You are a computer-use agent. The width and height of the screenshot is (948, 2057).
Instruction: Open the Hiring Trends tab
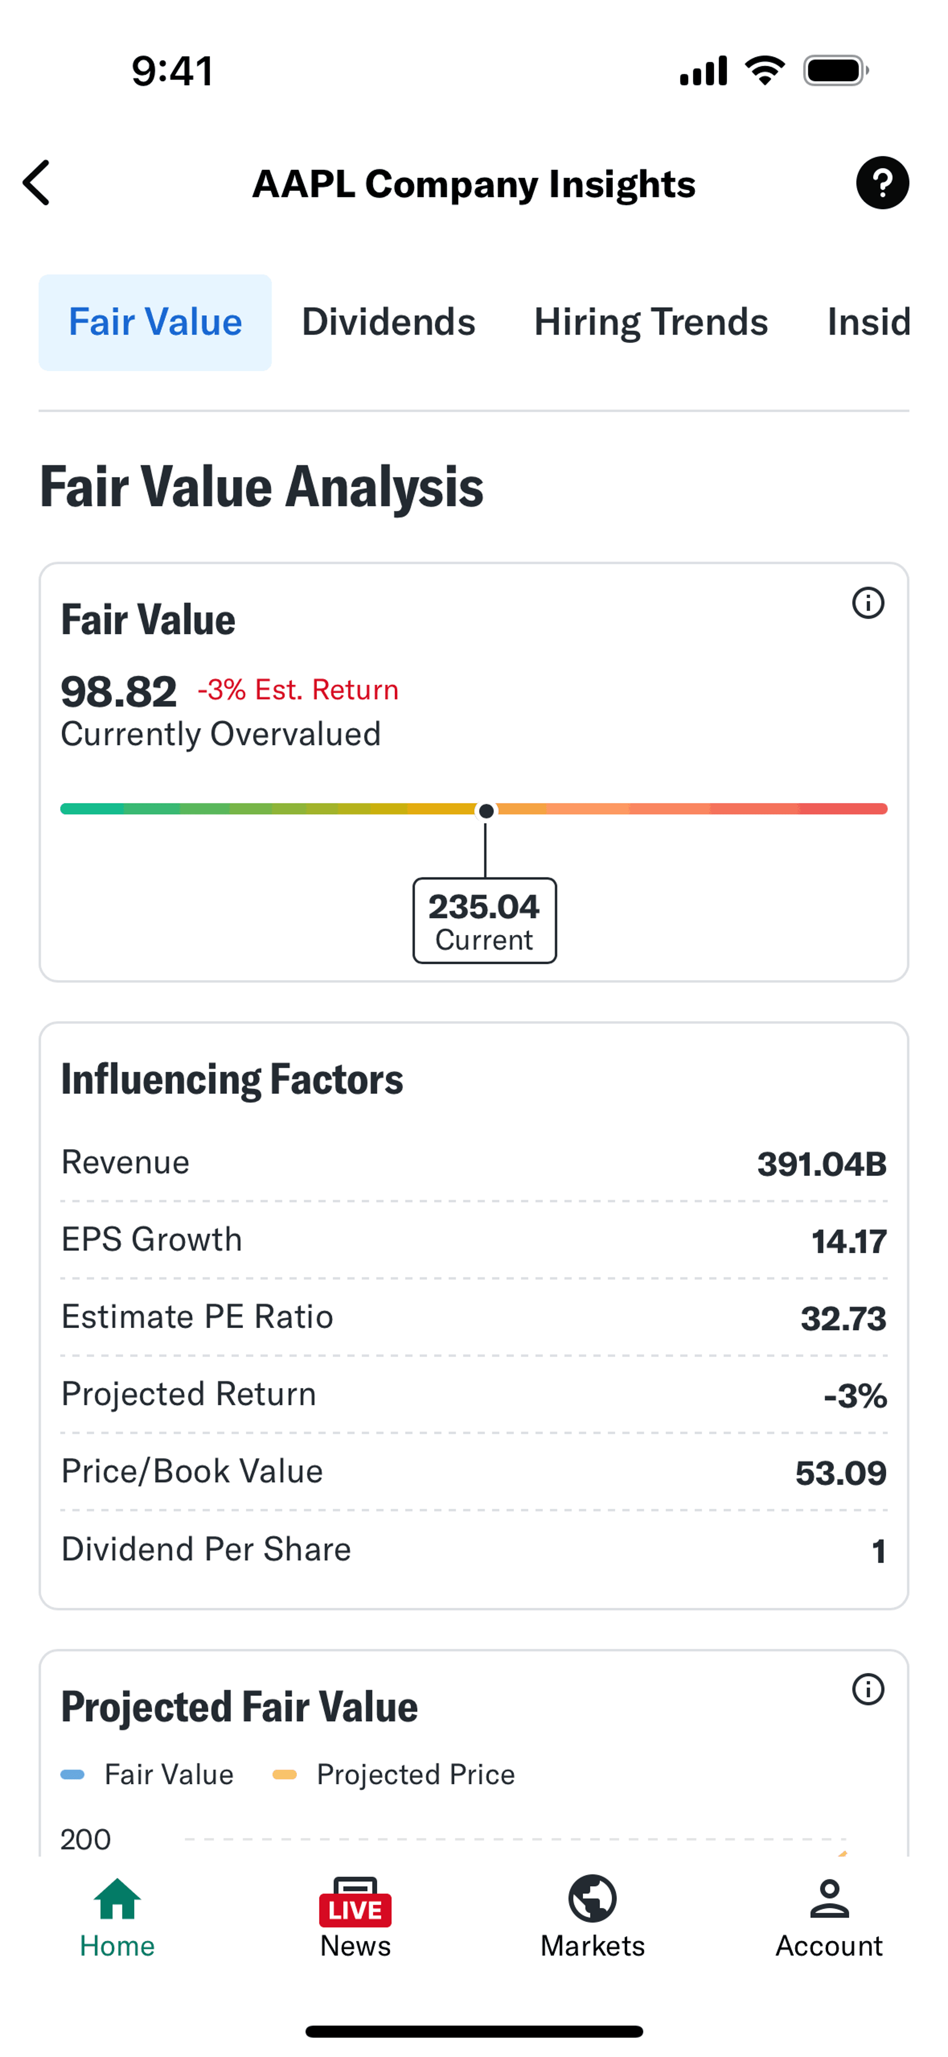(x=650, y=323)
